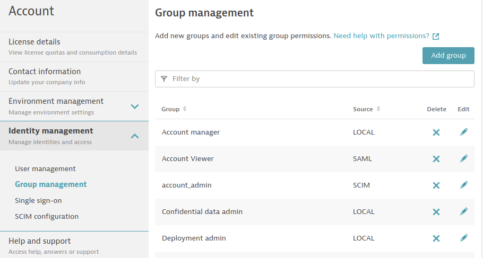483x258 pixels.
Task: Click the Account sidebar title
Action: coord(31,11)
